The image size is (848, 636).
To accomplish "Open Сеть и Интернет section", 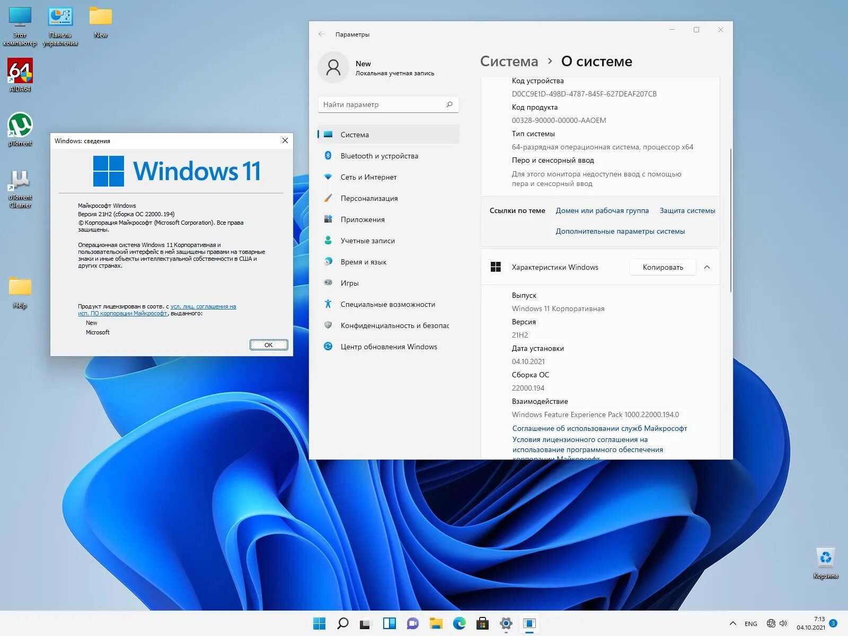I will tap(388, 177).
